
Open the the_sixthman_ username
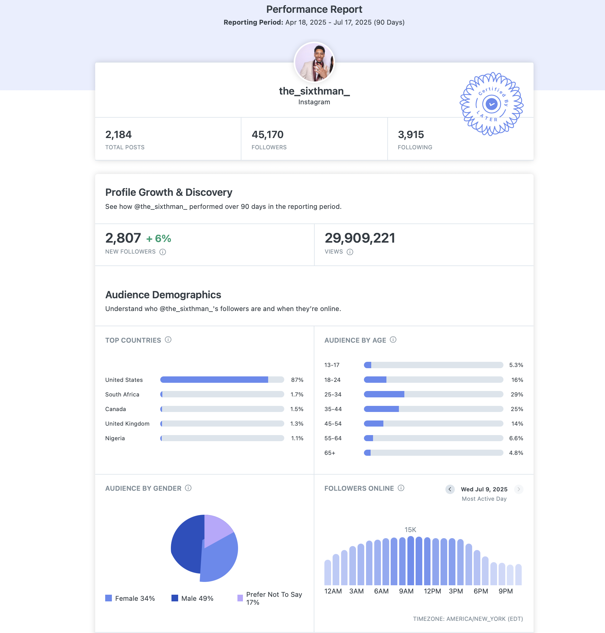pyautogui.click(x=314, y=91)
